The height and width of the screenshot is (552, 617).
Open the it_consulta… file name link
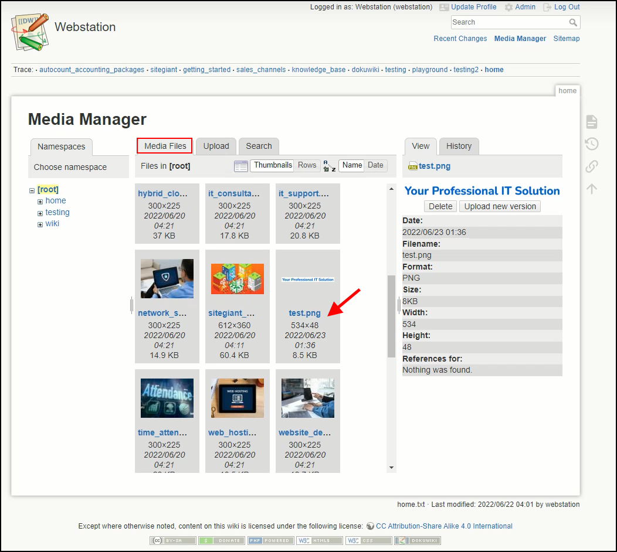[234, 193]
